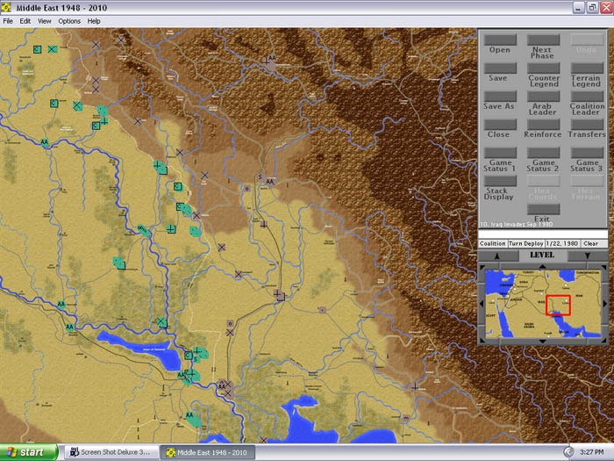This screenshot has height=461, width=614.
Task: Click the 'Turn Deploy' status cell
Action: (526, 243)
